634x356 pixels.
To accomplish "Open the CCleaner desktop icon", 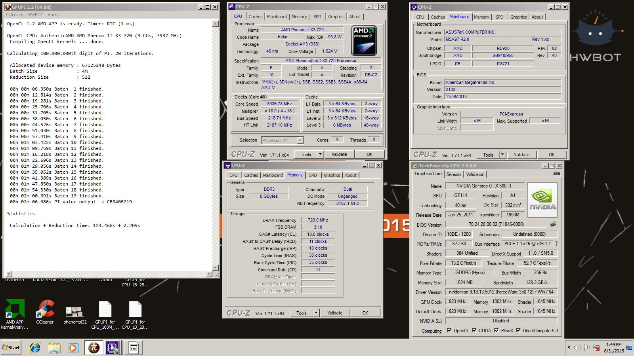I will (x=45, y=312).
